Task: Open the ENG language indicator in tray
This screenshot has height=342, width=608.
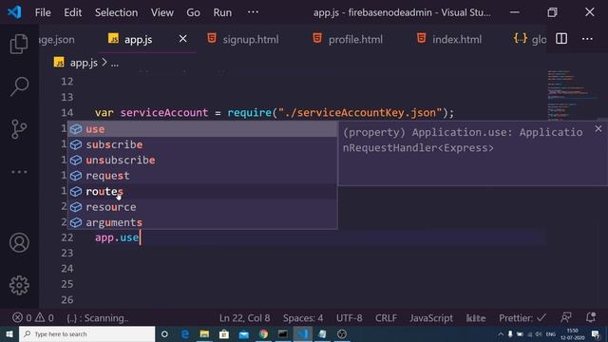Action: (x=551, y=334)
